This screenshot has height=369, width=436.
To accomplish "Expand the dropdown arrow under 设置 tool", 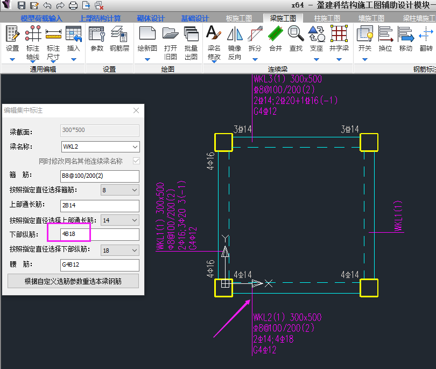I will coord(12,59).
